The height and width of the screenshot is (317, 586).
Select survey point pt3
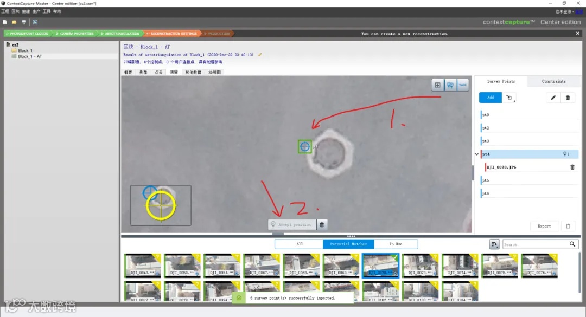click(x=530, y=141)
